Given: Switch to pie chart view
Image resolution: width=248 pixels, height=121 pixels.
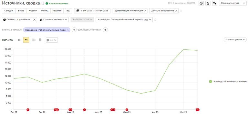Looking at the screenshot, I should click(19, 40).
